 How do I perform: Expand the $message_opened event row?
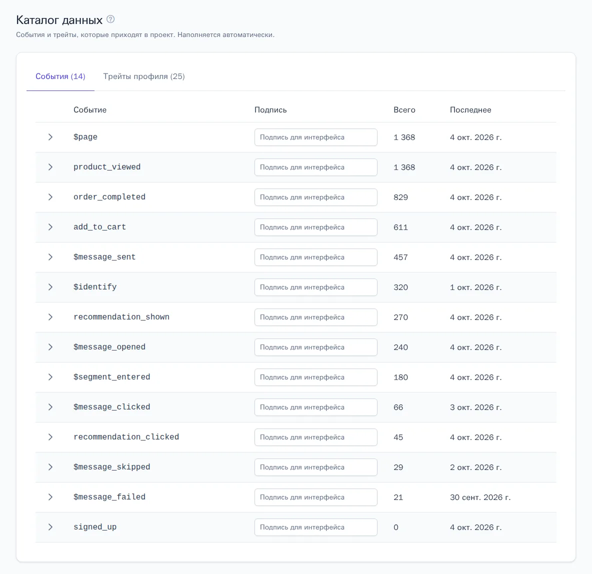pyautogui.click(x=50, y=347)
